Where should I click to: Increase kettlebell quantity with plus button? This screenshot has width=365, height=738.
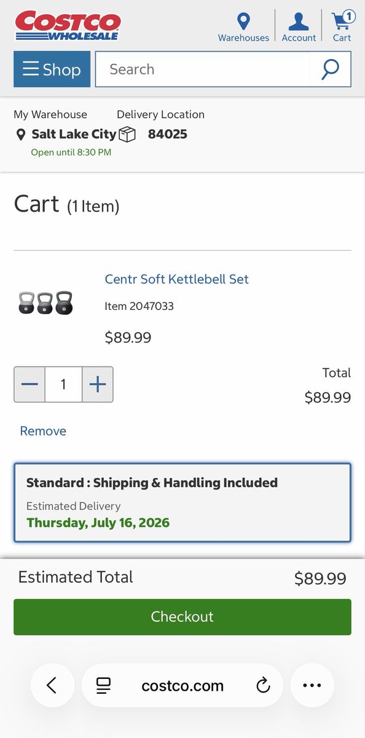coord(98,384)
